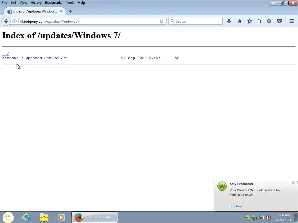Open the Tools menu
298x223 pixels.
click(70, 3)
